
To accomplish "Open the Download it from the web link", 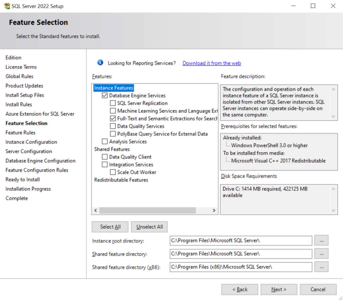I will [211, 63].
